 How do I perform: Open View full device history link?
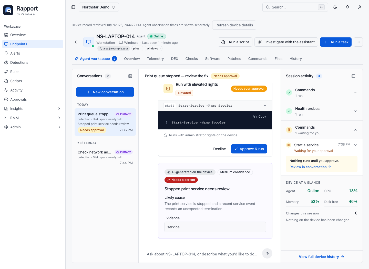(x=322, y=257)
